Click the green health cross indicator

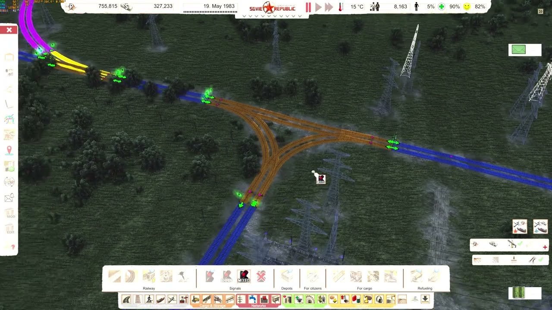coord(442,6)
